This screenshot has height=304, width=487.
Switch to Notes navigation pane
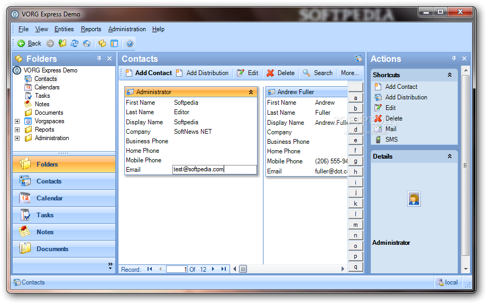[64, 232]
